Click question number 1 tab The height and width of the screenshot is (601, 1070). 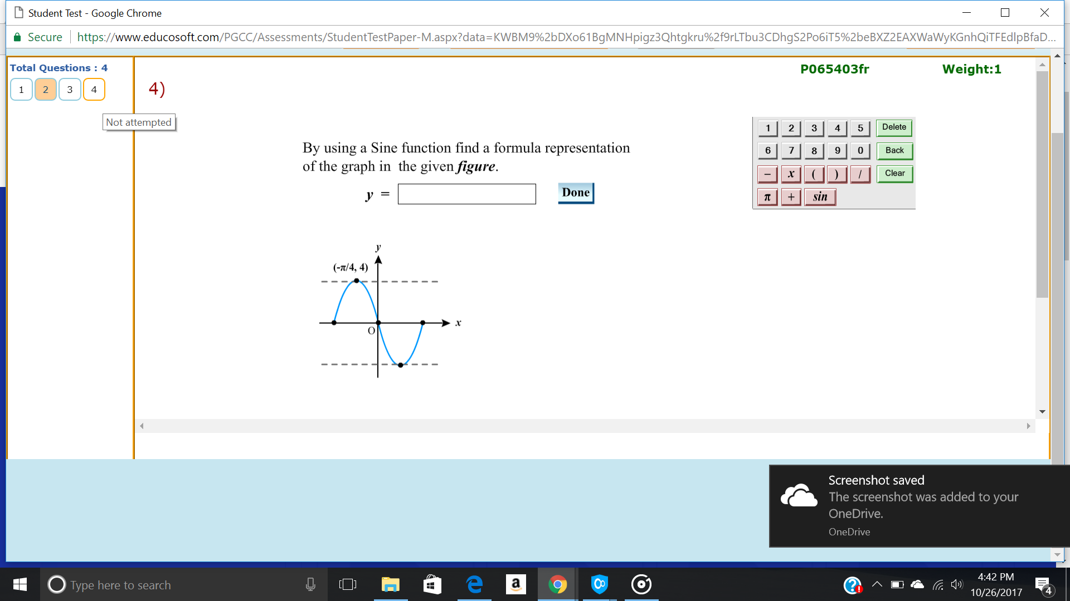(x=21, y=89)
